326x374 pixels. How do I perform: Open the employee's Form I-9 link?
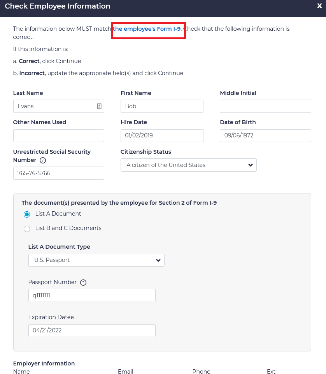click(147, 29)
